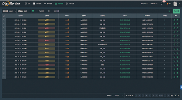Screen dimensions: 182x100
Task: Click the process icon in the W0033015080589 row
Action: pyautogui.click(x=174, y=40)
